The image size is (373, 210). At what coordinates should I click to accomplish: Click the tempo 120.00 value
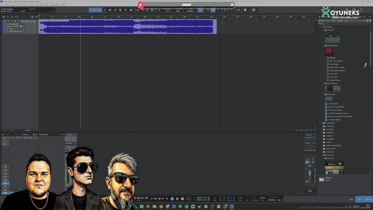(262, 198)
